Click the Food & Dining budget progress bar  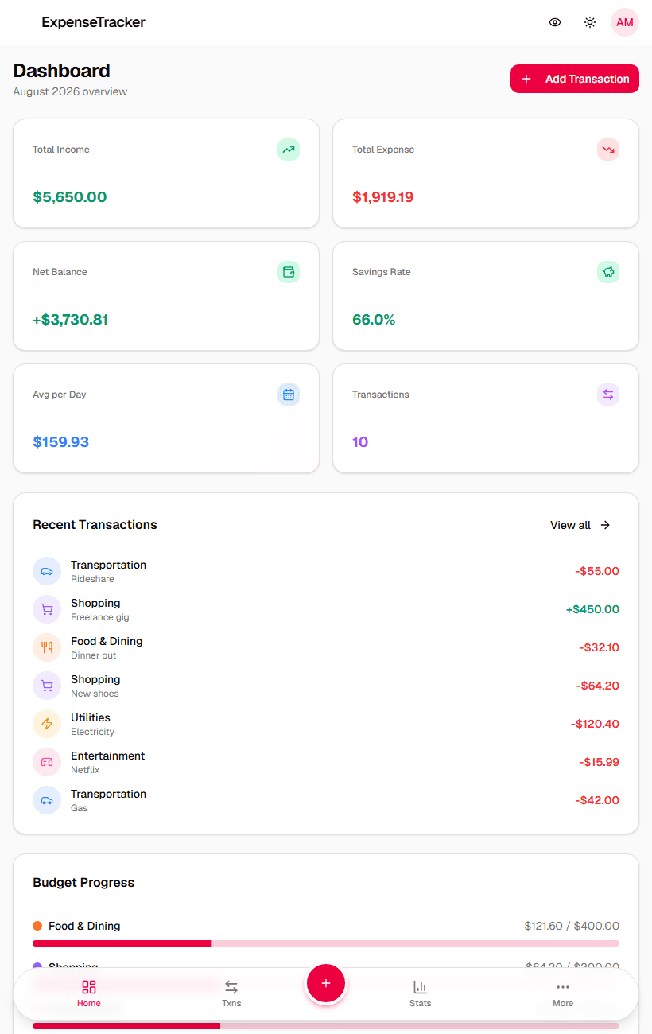coord(326,943)
